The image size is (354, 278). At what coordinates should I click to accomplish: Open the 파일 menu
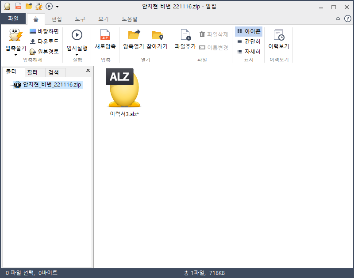pyautogui.click(x=13, y=19)
